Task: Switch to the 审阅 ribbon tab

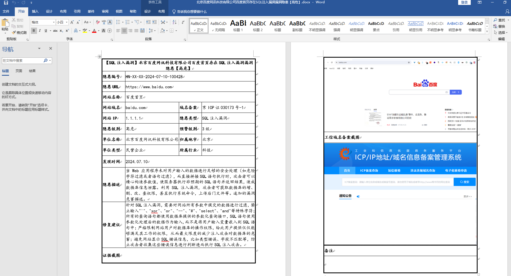Action: [105, 11]
